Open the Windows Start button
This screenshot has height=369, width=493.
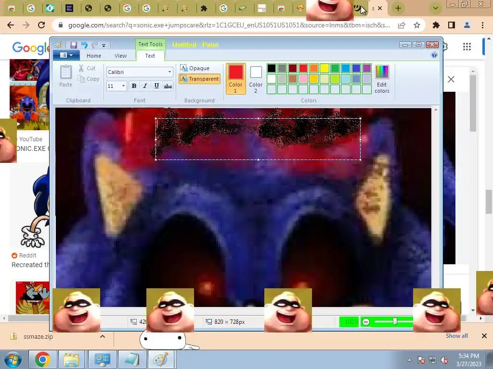13,359
